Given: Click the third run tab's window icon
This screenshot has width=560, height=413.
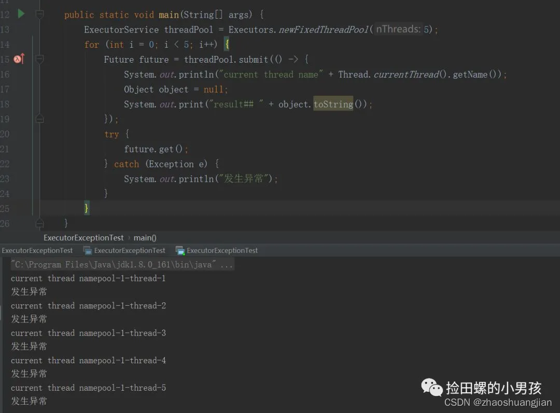Looking at the screenshot, I should pyautogui.click(x=180, y=251).
